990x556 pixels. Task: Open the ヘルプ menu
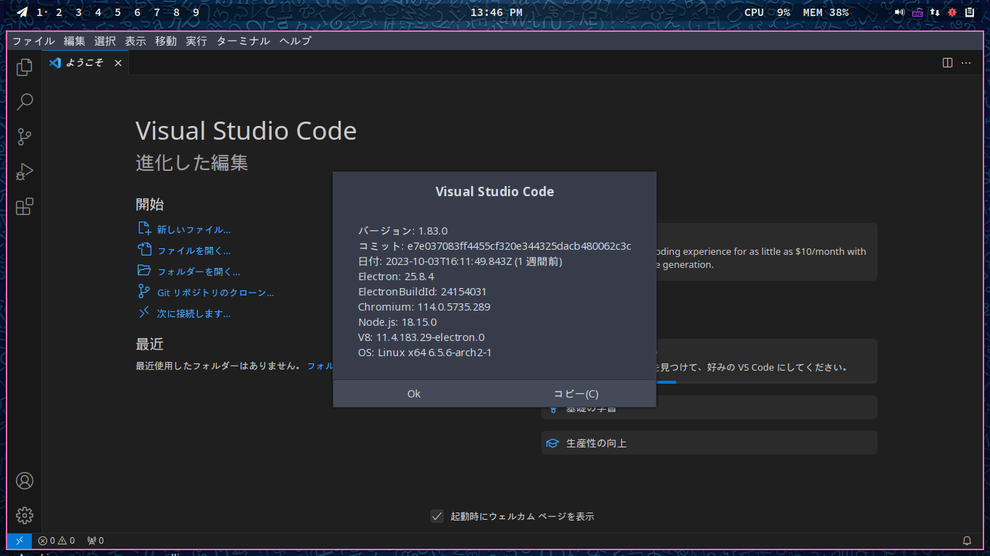click(296, 41)
